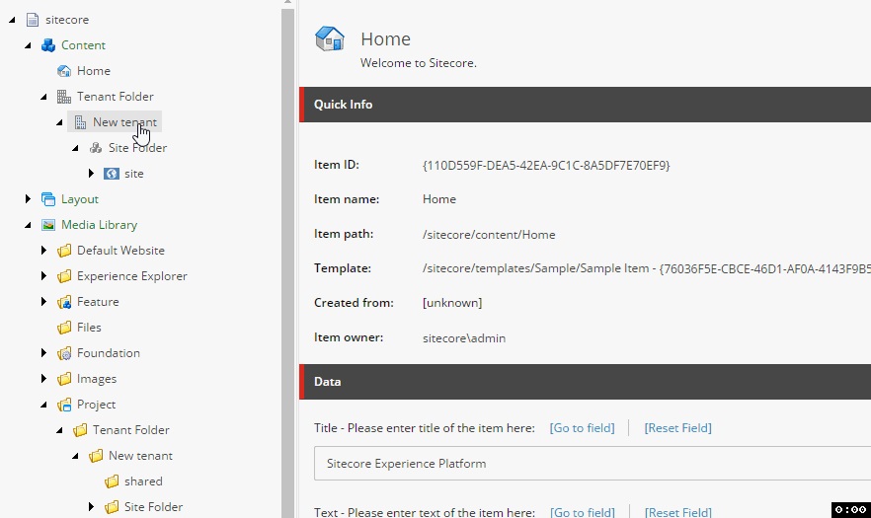Click the large Home header icon
The image size is (871, 518).
[x=330, y=38]
